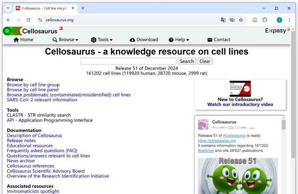Open the API link
The image size is (298, 194).
[x=10, y=120]
